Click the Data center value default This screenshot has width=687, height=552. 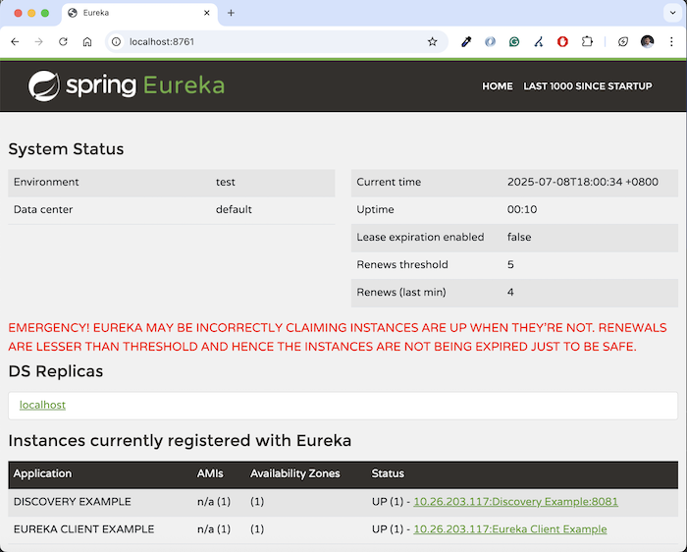click(x=234, y=209)
